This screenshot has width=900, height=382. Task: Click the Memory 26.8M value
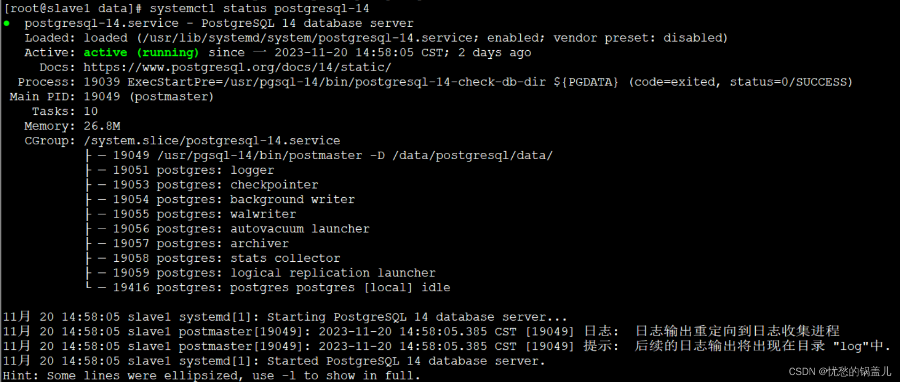coord(101,126)
